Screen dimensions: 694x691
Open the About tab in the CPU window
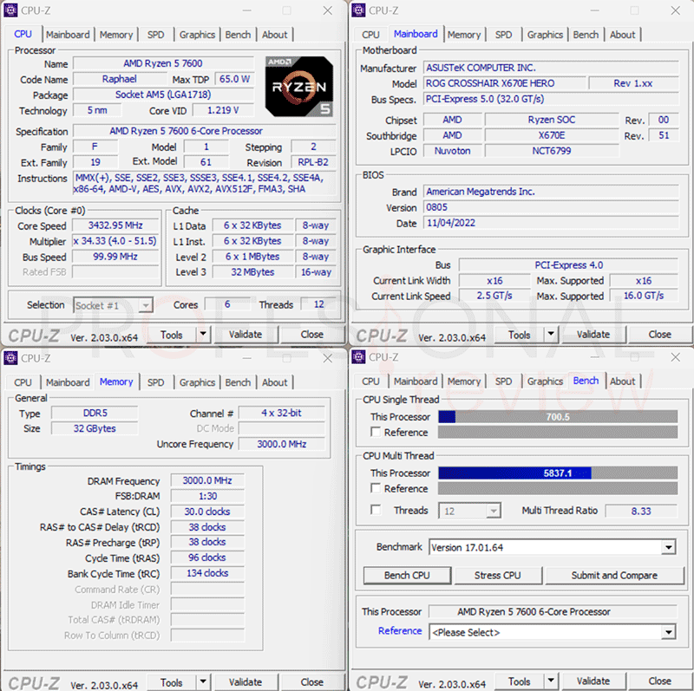pos(274,35)
